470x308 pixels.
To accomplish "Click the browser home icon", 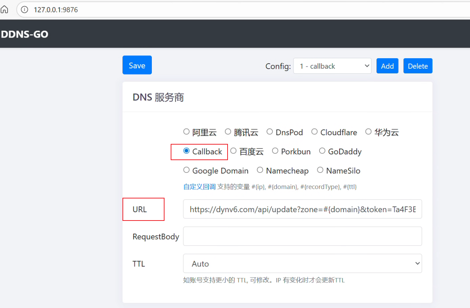I will 4,10.
